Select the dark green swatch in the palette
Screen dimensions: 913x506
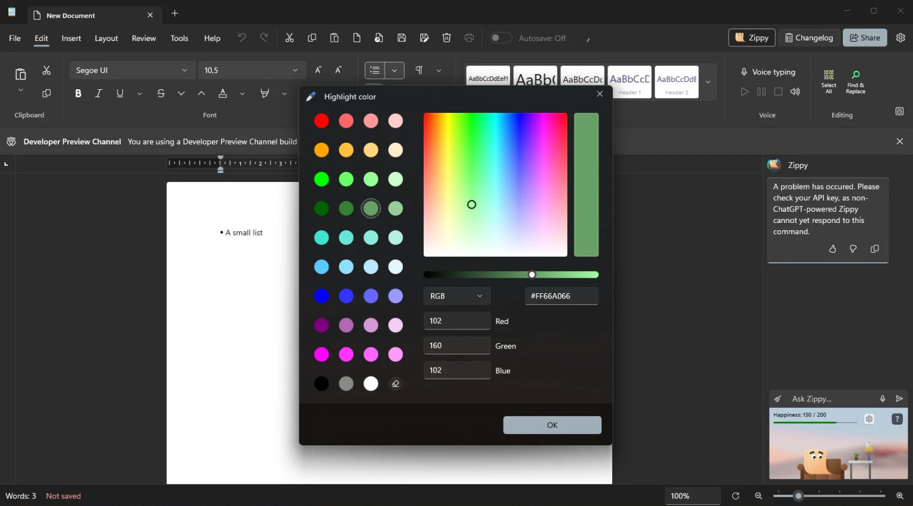click(322, 208)
